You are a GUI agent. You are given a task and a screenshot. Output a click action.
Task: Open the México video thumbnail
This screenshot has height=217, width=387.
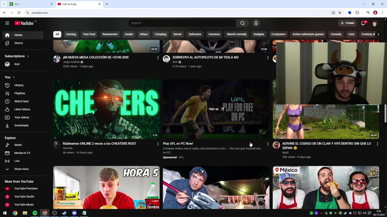[326, 187]
